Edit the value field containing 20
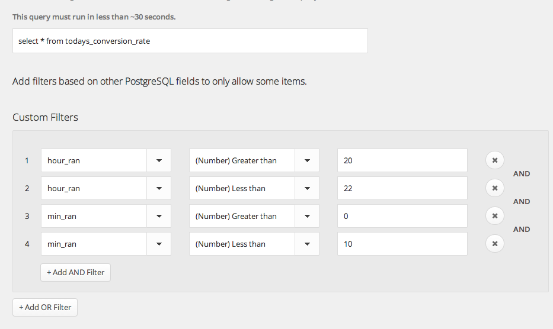This screenshot has height=329, width=553. point(402,160)
